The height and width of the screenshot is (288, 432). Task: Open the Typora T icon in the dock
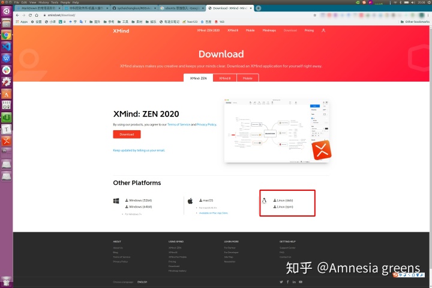click(6, 129)
